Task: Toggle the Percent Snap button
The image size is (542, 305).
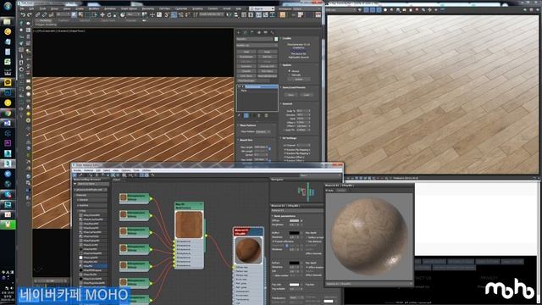Action: coord(180,15)
